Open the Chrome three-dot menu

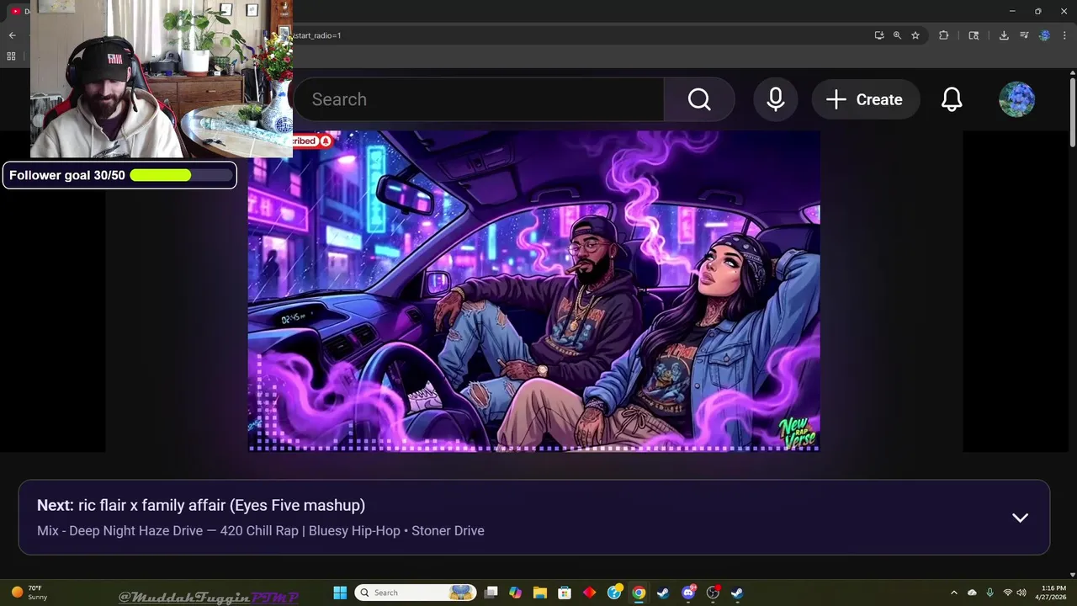tap(1064, 35)
